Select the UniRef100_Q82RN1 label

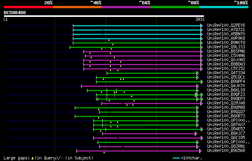[226, 146]
